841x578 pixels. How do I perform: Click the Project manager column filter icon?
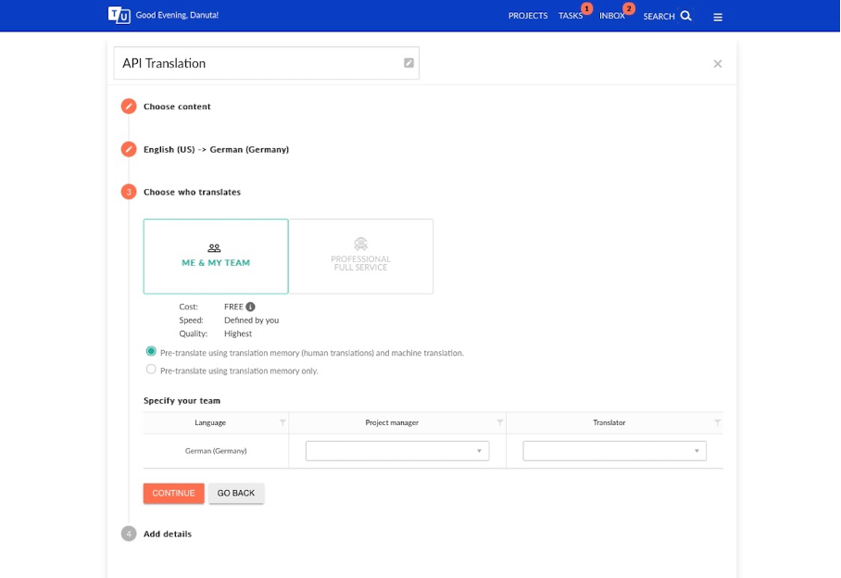500,422
